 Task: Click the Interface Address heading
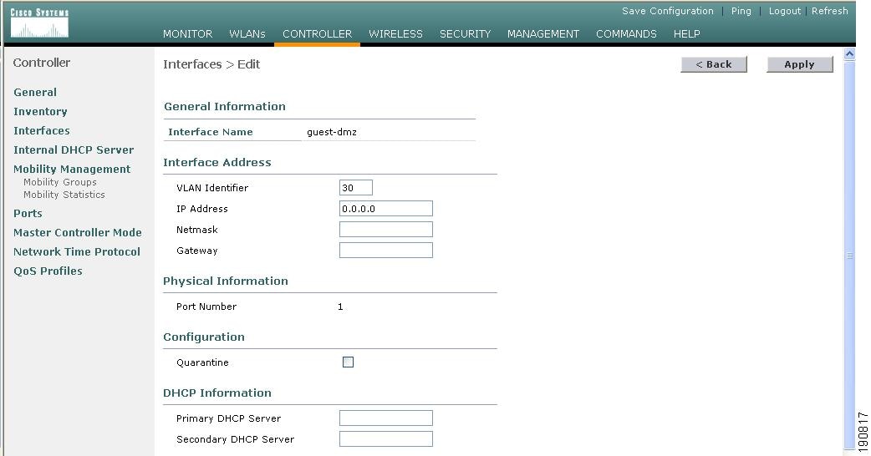[217, 163]
